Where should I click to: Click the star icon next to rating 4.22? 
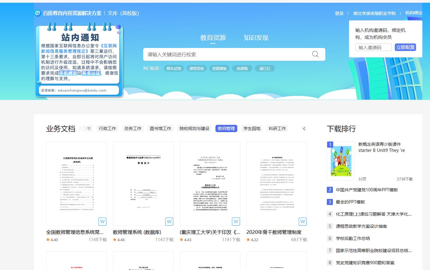[248, 240]
